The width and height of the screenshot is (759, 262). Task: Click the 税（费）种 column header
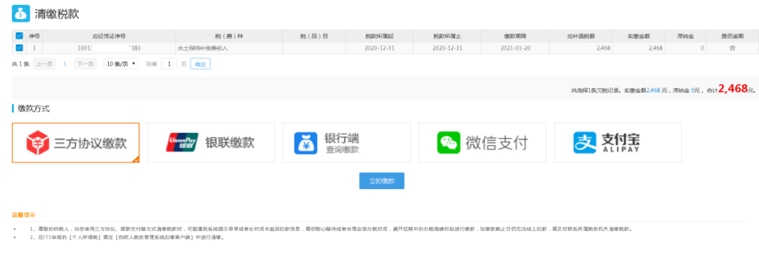(x=228, y=36)
